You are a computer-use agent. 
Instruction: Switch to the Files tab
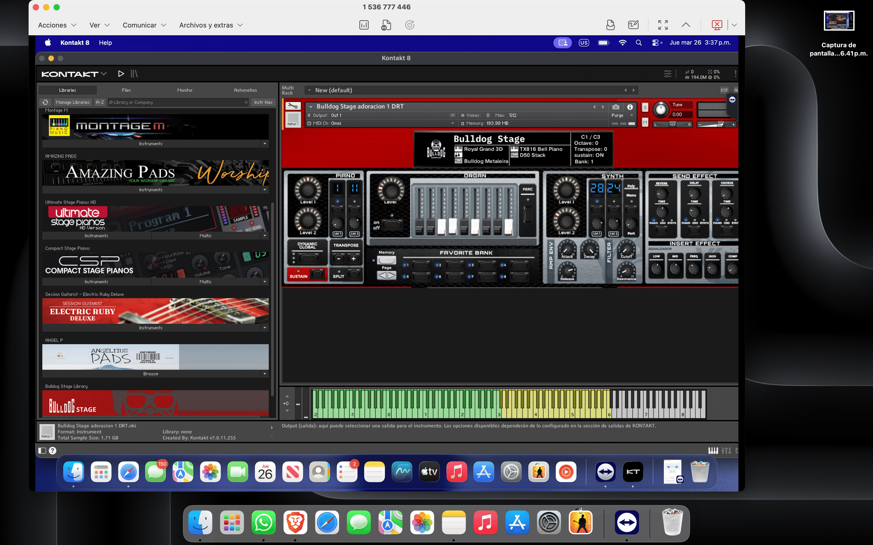coord(126,90)
